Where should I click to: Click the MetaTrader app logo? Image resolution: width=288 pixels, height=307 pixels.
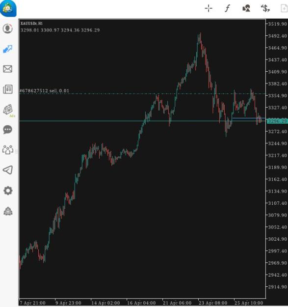pyautogui.click(x=8, y=8)
